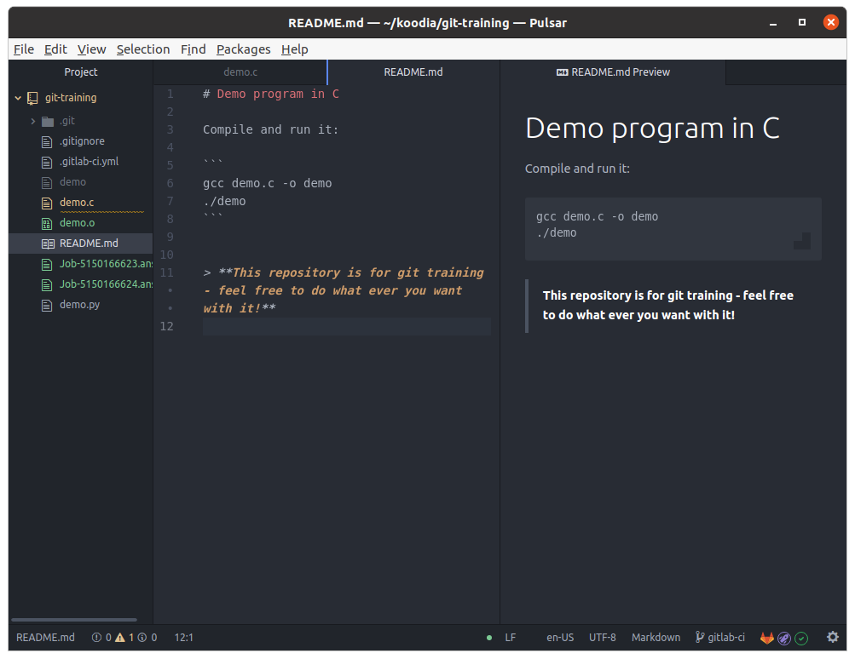
Task: Open the Edit menu
Action: 55,49
